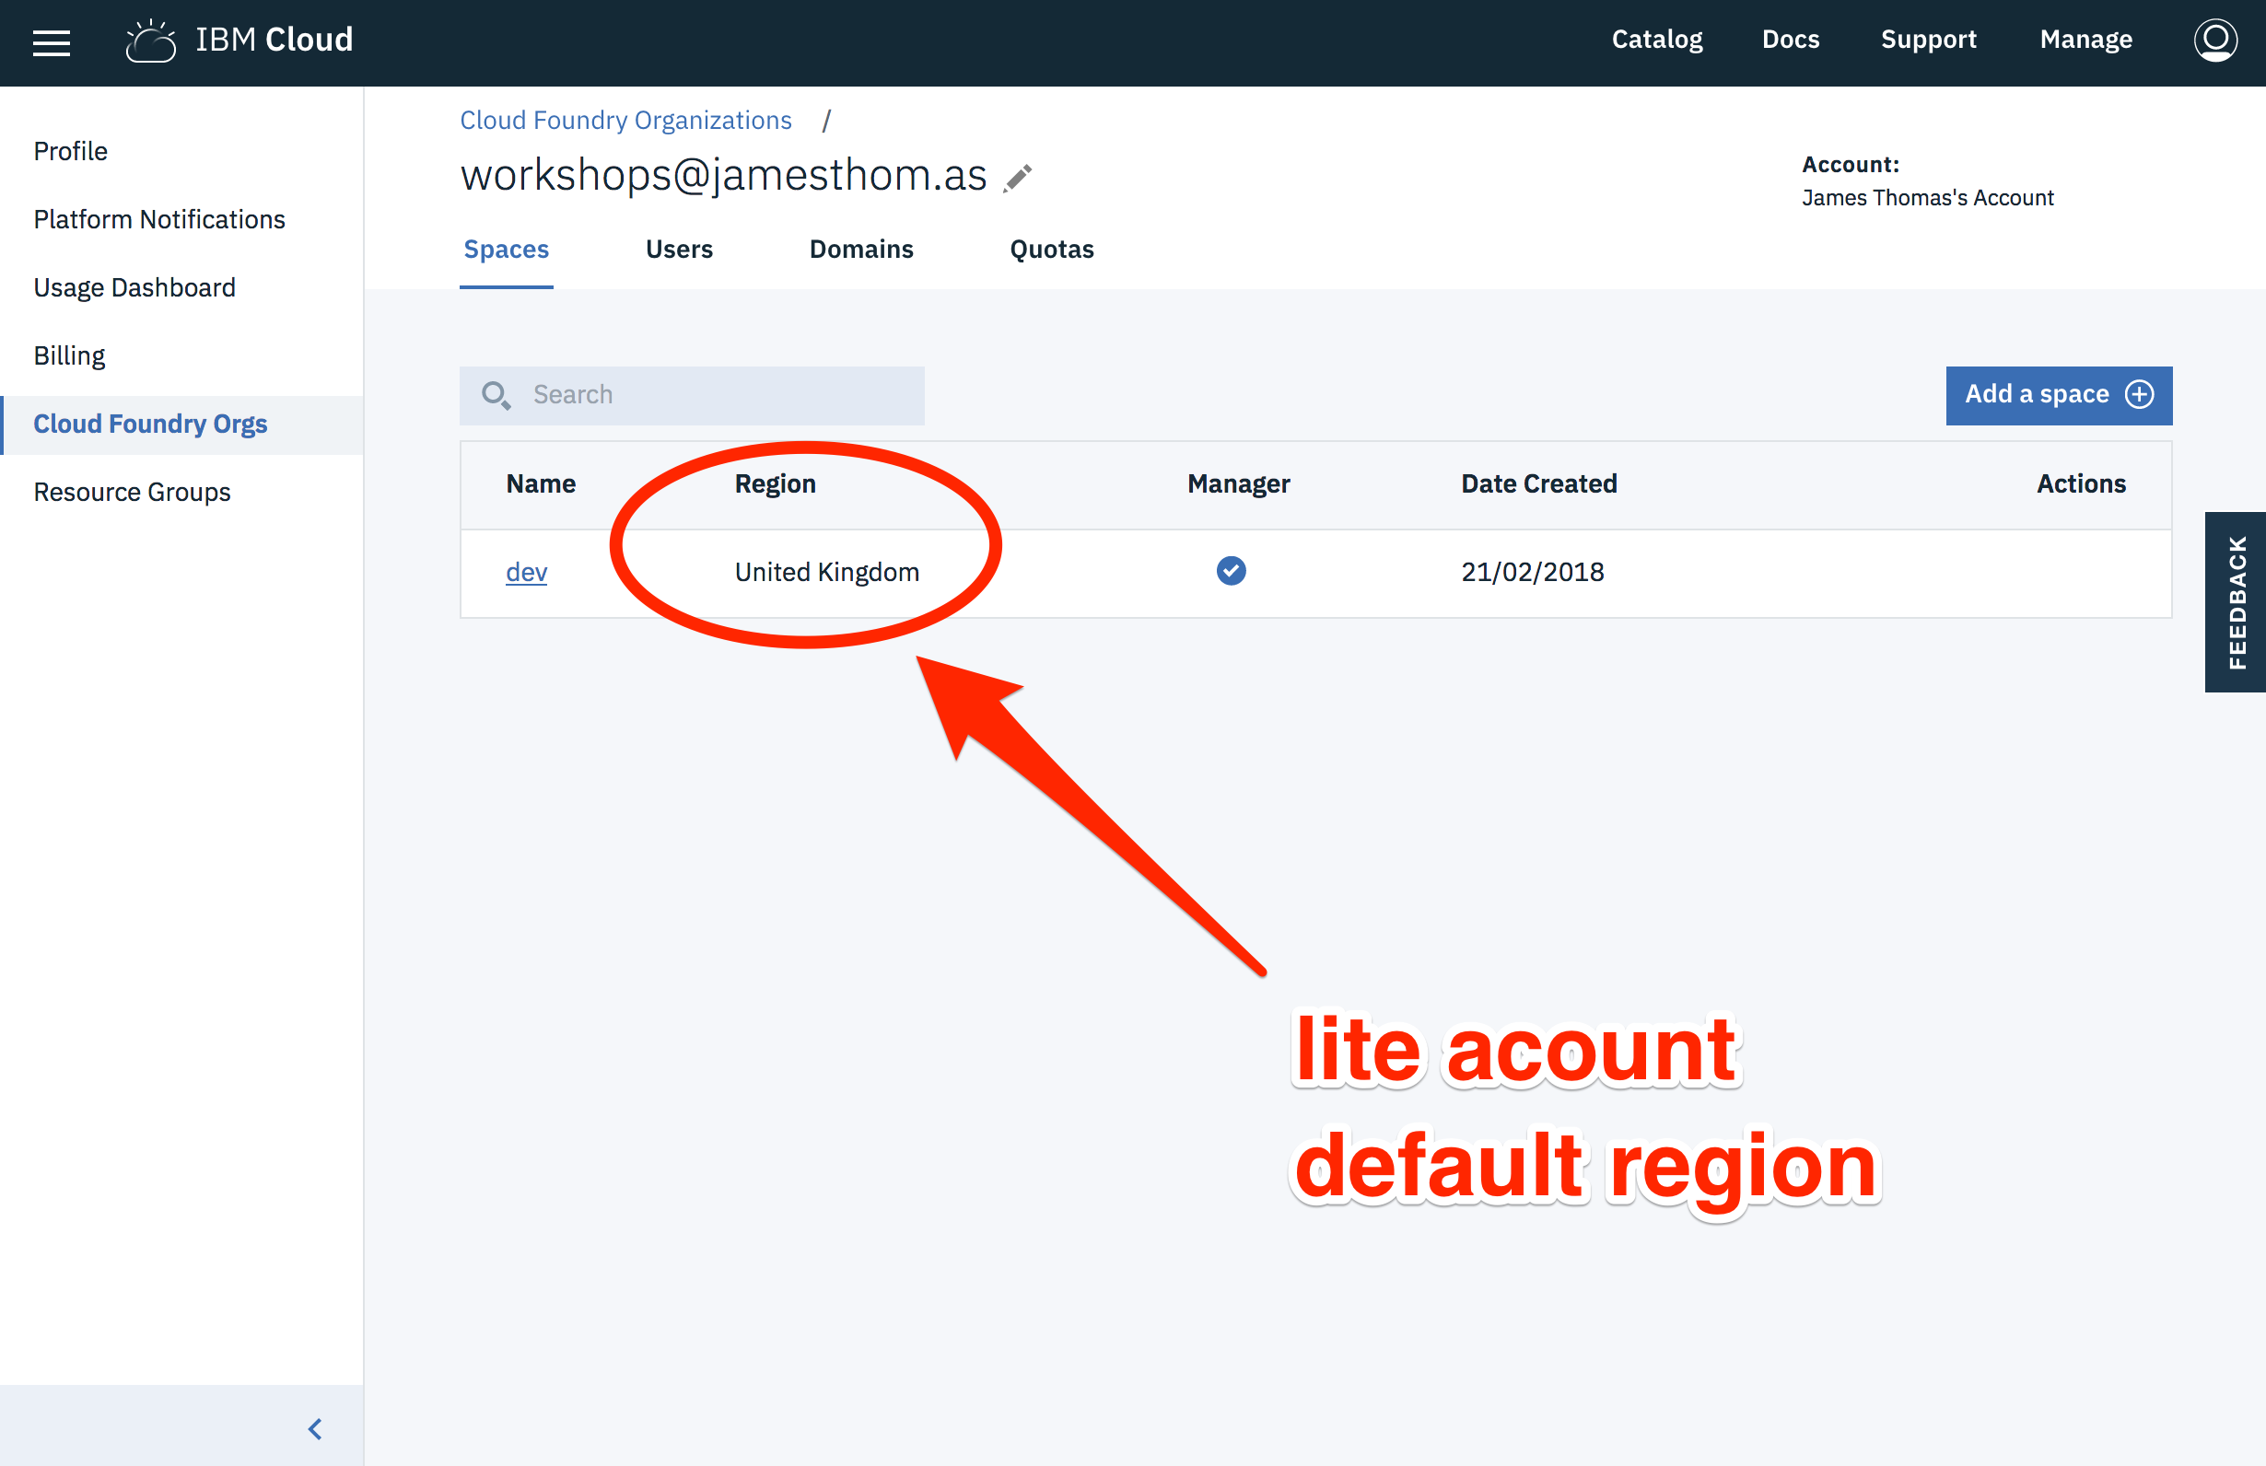Edit organization name with pencil icon
2266x1466 pixels.
[1018, 178]
